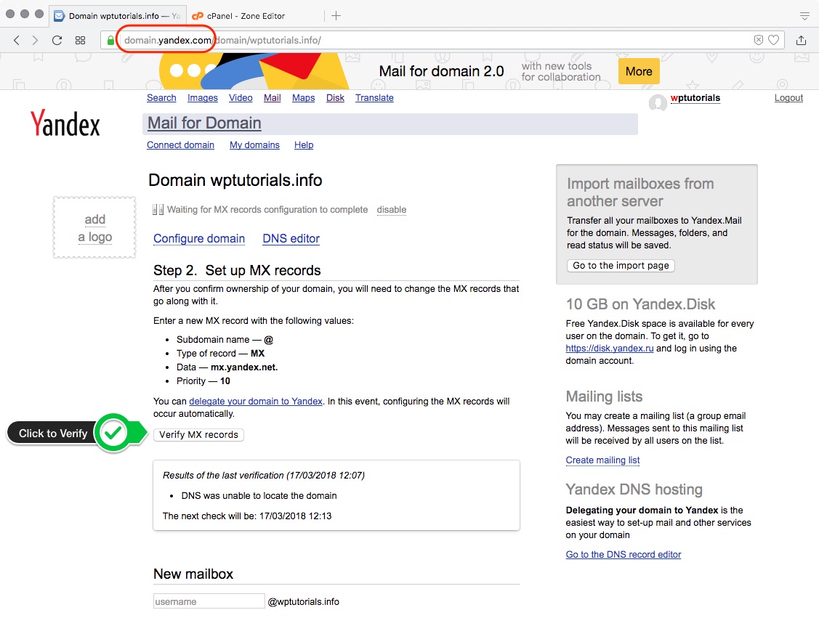This screenshot has width=819, height=618.
Task: Go forward with the browser forward arrow
Action: coord(35,40)
